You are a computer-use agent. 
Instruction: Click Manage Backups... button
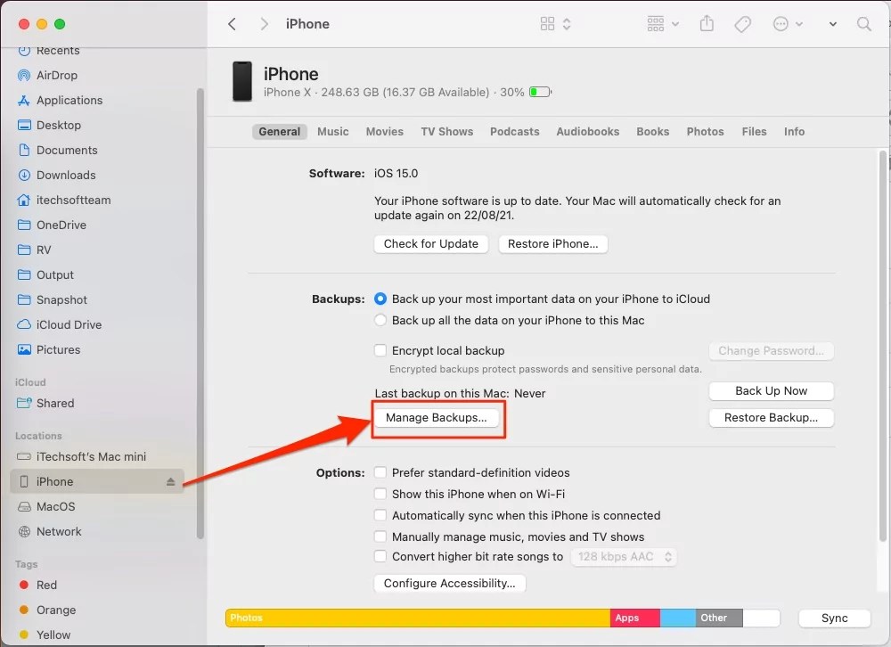pyautogui.click(x=437, y=418)
